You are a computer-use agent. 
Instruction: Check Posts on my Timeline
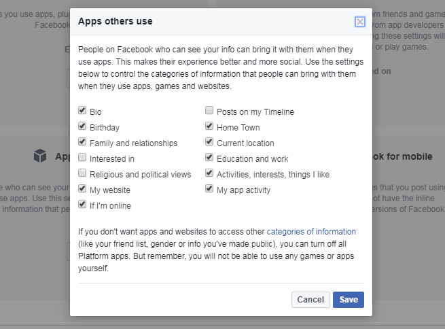point(209,110)
